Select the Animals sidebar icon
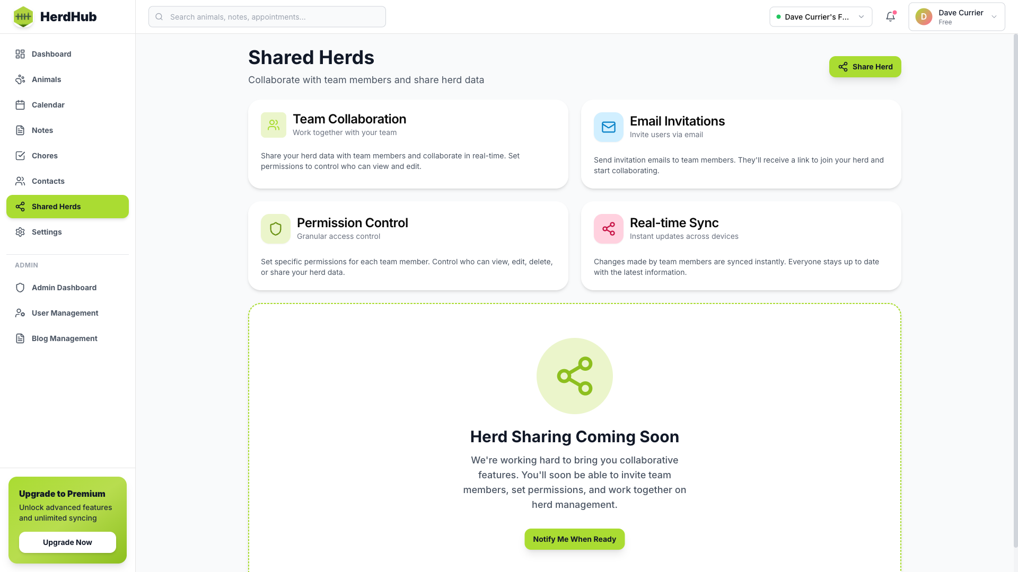The width and height of the screenshot is (1018, 572). (x=20, y=79)
